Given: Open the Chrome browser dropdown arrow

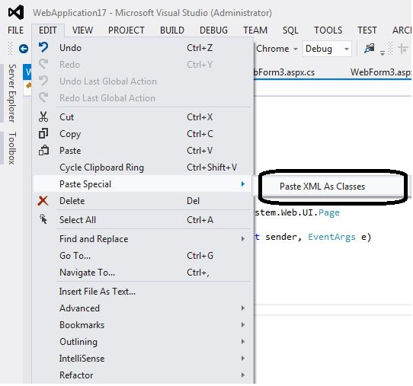Looking at the screenshot, I should point(296,49).
